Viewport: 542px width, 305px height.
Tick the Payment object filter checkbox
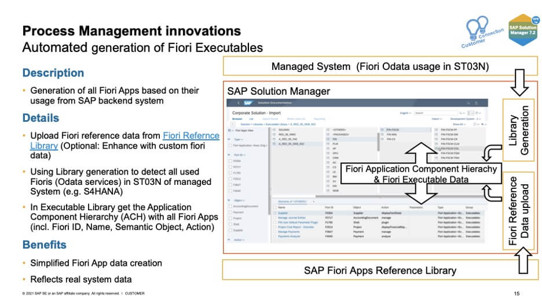tap(230, 213)
